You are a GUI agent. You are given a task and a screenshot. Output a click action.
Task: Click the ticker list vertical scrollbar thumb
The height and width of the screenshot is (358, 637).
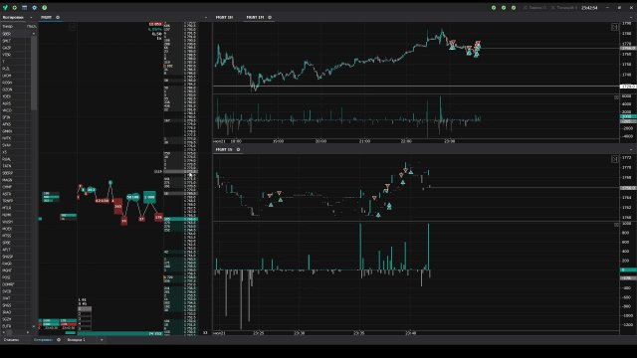pos(33,73)
